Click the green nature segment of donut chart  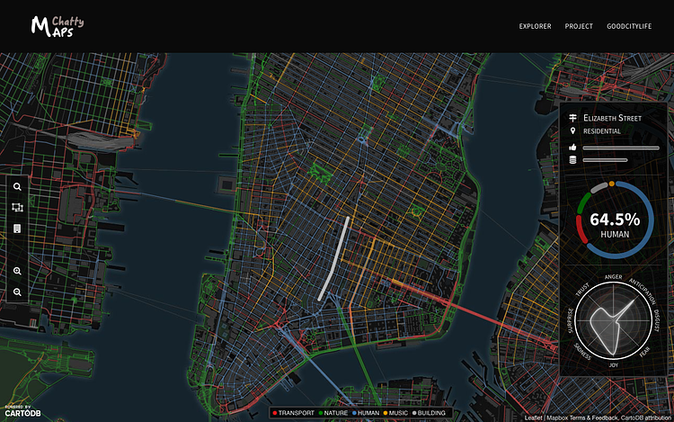pyautogui.click(x=582, y=202)
